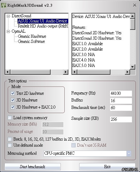Enable Load system memory
140x172 pixels.
[x=10, y=118]
